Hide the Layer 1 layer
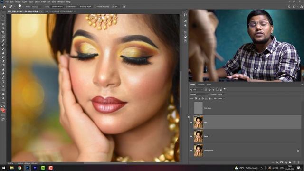The height and width of the screenshot is (171, 304). point(191,136)
